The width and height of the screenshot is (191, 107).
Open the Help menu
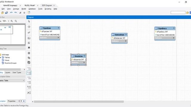coord(55,9)
